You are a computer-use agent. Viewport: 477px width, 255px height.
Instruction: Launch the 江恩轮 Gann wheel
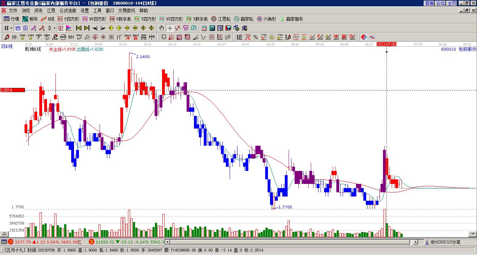(x=221, y=19)
